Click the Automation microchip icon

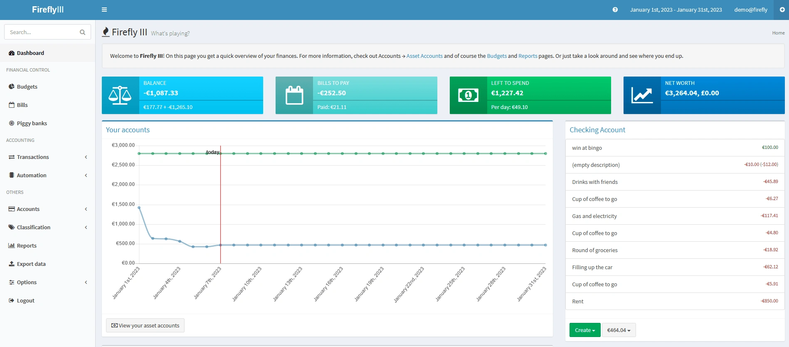12,175
